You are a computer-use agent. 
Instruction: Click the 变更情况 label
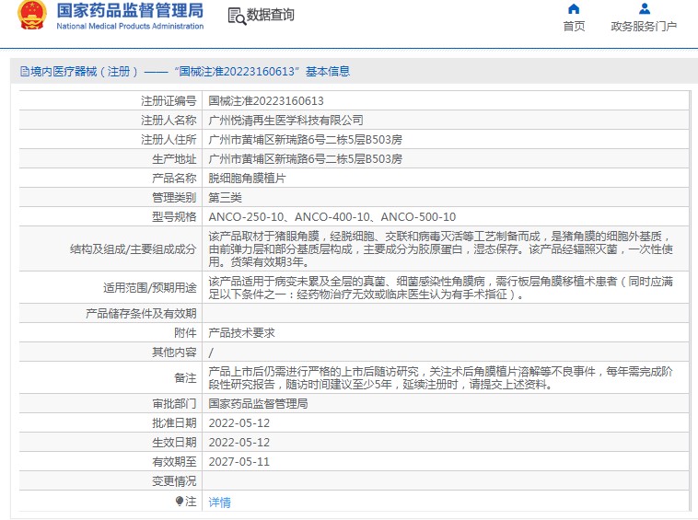click(174, 481)
